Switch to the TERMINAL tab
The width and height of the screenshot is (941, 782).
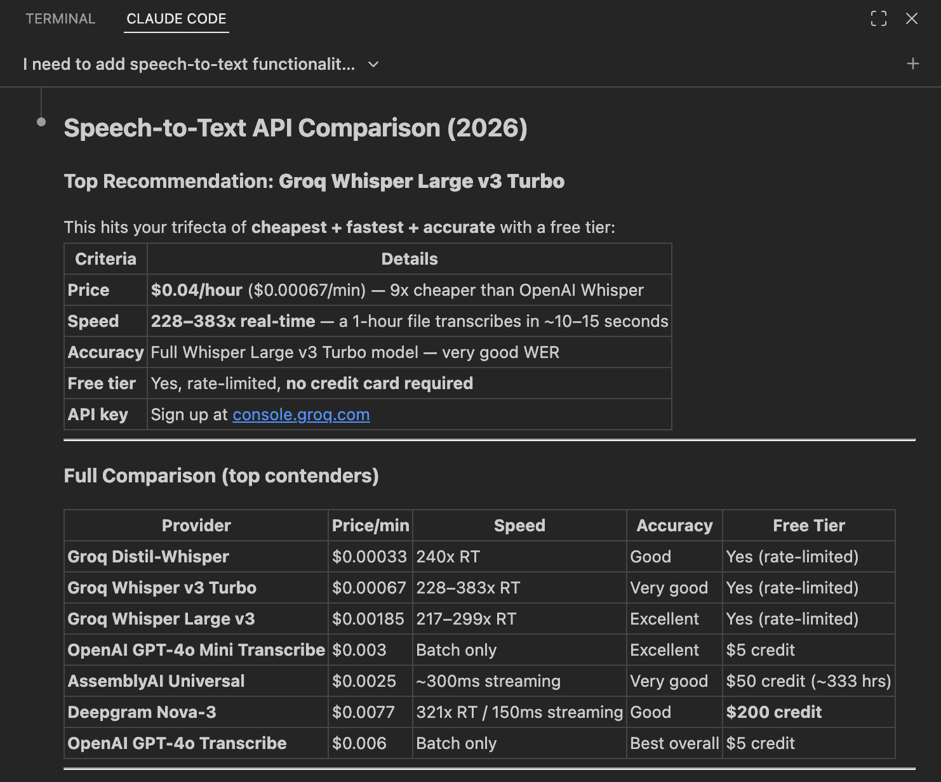pyautogui.click(x=60, y=19)
